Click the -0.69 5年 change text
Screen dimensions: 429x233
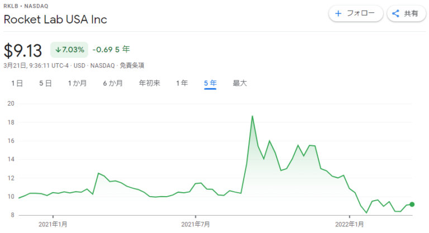pyautogui.click(x=111, y=50)
